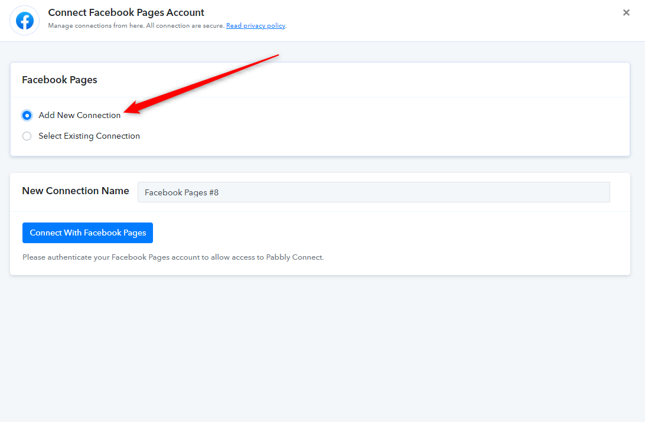Click the Select Existing Connection label text
The height and width of the screenshot is (422, 645).
coord(89,136)
